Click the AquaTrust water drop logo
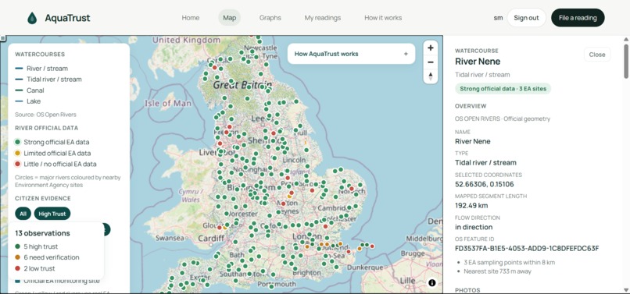The image size is (630, 294). [32, 18]
